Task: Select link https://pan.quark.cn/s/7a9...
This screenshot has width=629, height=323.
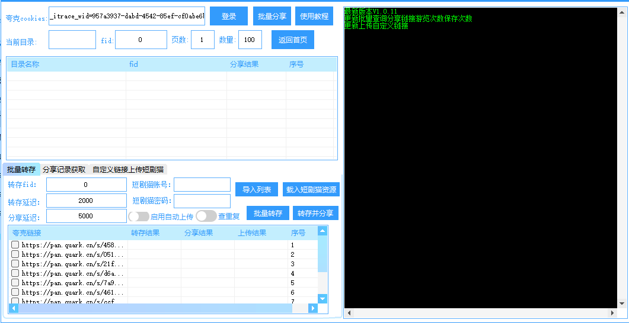Action: pos(72,283)
